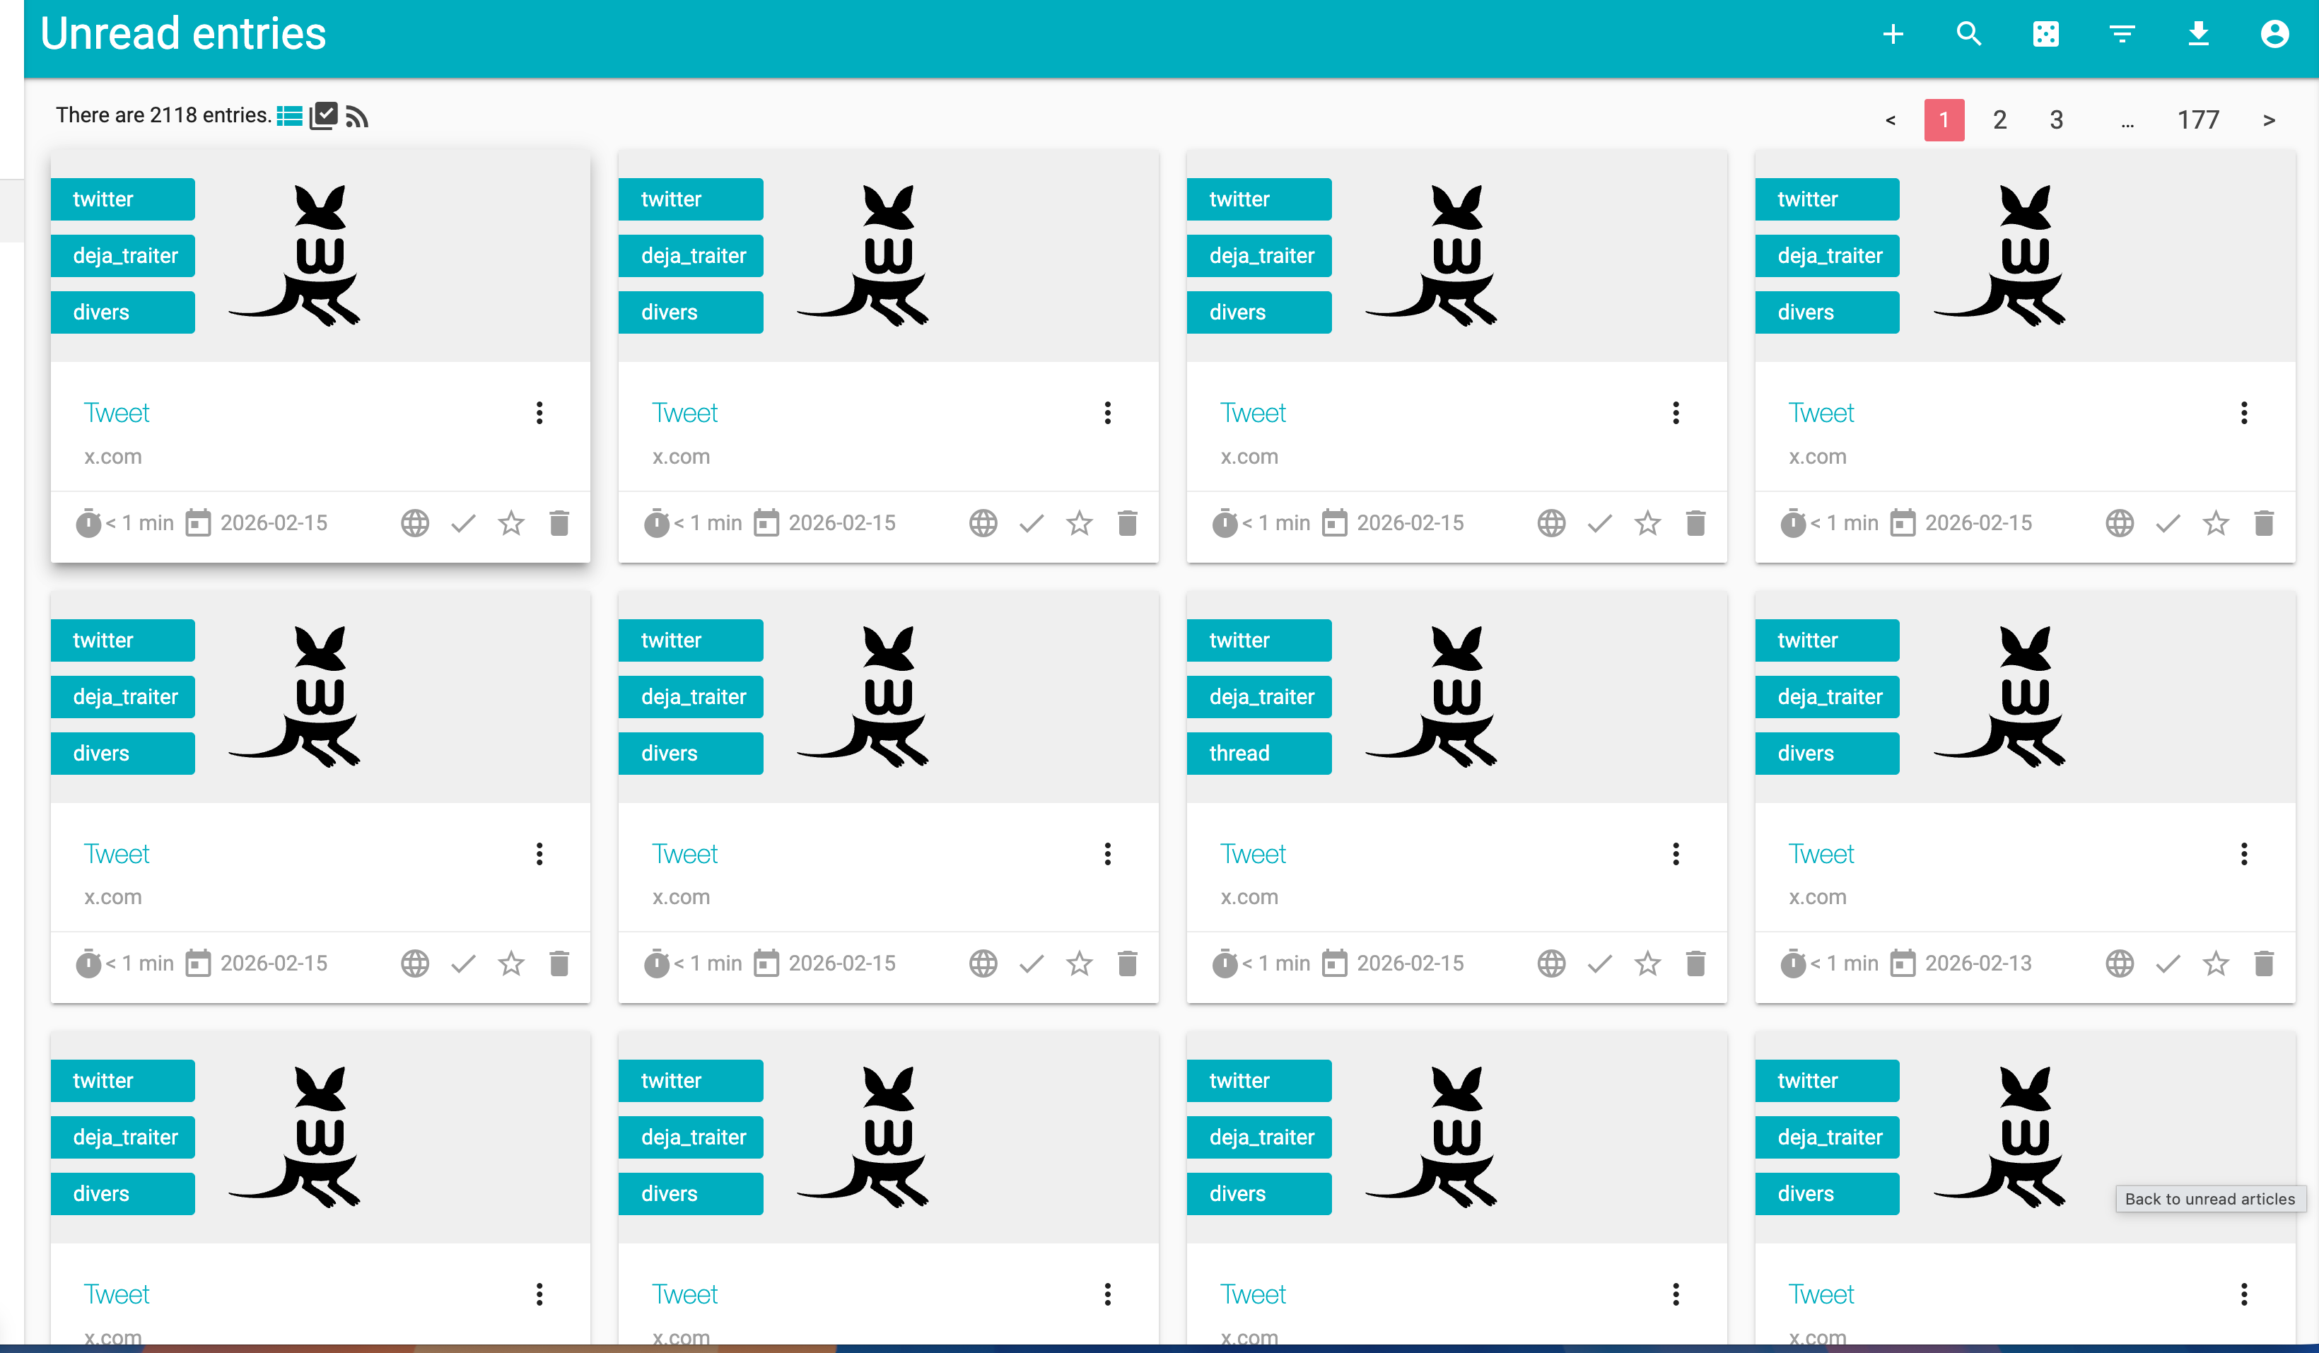Toggle mass action checkbox icon beside entry count
The height and width of the screenshot is (1353, 2319).
click(x=323, y=116)
